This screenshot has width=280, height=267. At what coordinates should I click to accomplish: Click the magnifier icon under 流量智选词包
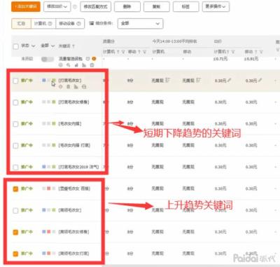coord(69,65)
